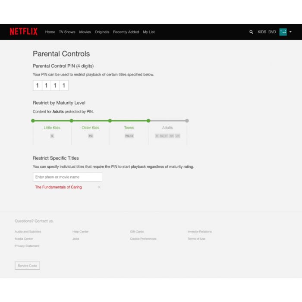Go to TV Shows

coord(67,32)
